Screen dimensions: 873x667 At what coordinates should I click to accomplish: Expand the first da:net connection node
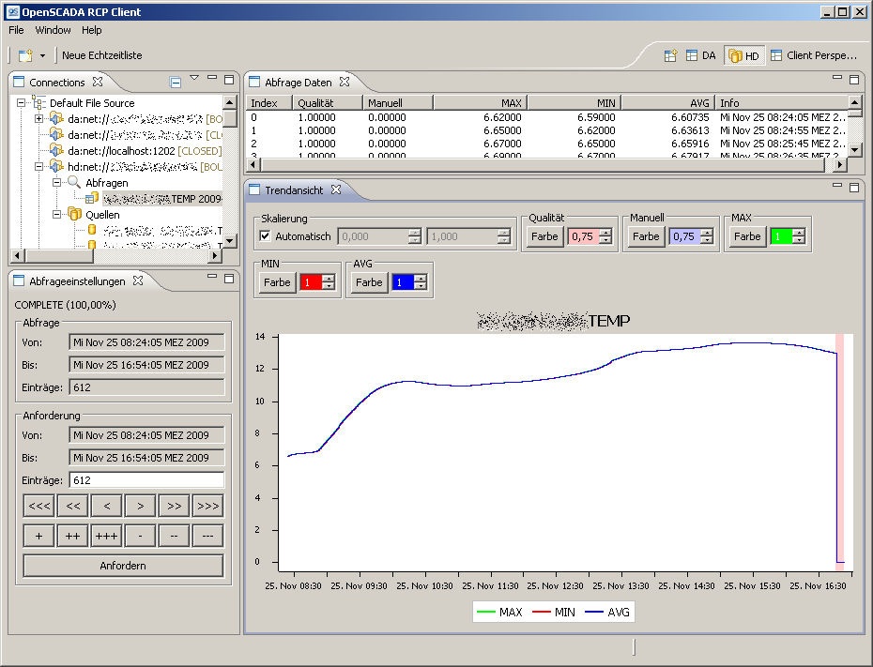tap(38, 119)
